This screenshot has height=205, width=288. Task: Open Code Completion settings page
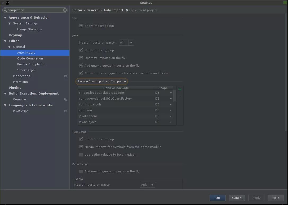click(30, 58)
